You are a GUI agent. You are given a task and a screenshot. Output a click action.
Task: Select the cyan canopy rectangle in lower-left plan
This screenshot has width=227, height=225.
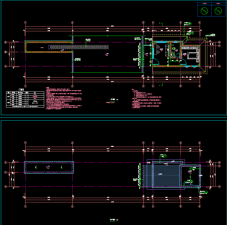coord(49,167)
